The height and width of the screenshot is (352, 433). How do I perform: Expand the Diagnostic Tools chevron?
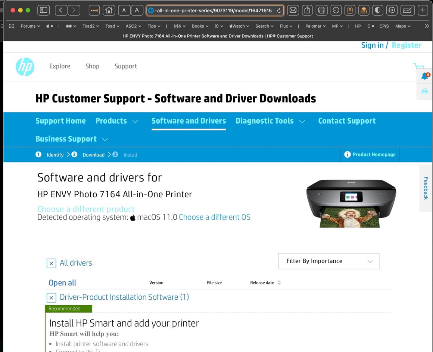click(x=302, y=121)
